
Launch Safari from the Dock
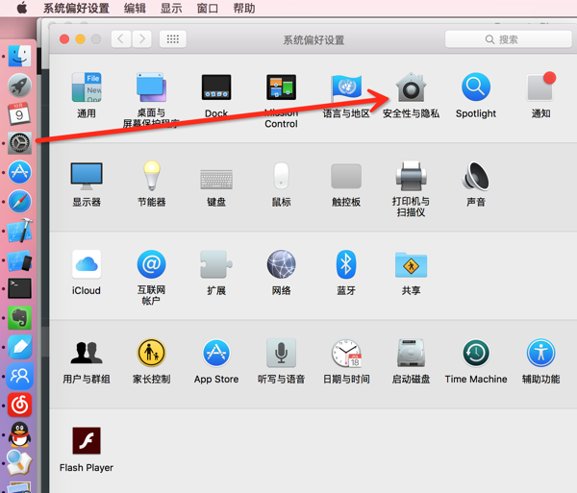(19, 201)
